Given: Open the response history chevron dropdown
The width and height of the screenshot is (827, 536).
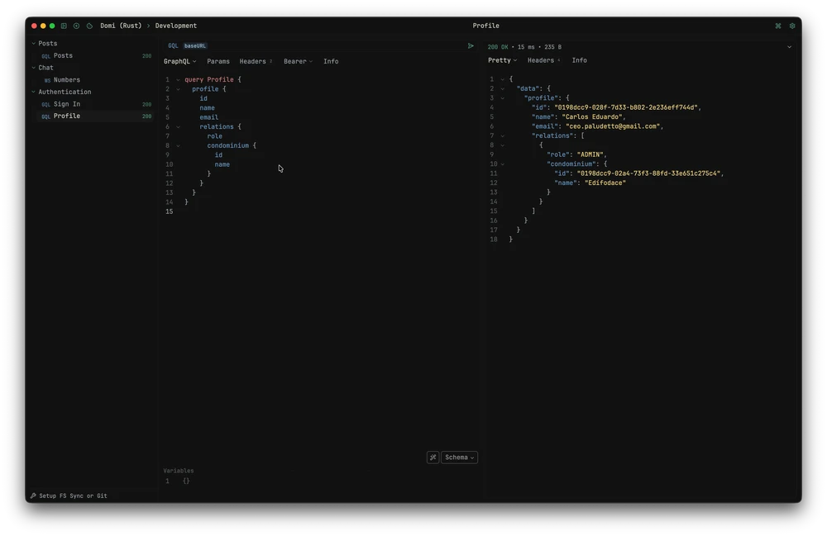Looking at the screenshot, I should pos(790,47).
